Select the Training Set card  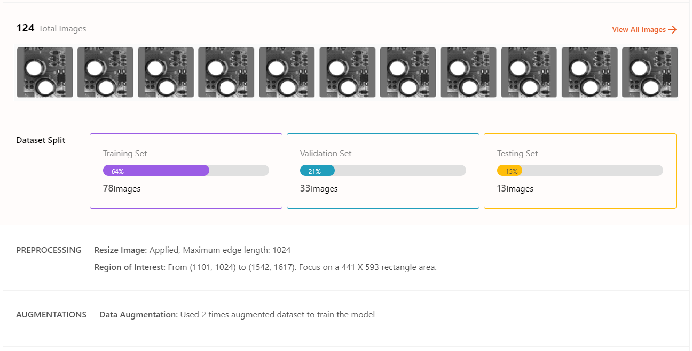[x=186, y=171]
